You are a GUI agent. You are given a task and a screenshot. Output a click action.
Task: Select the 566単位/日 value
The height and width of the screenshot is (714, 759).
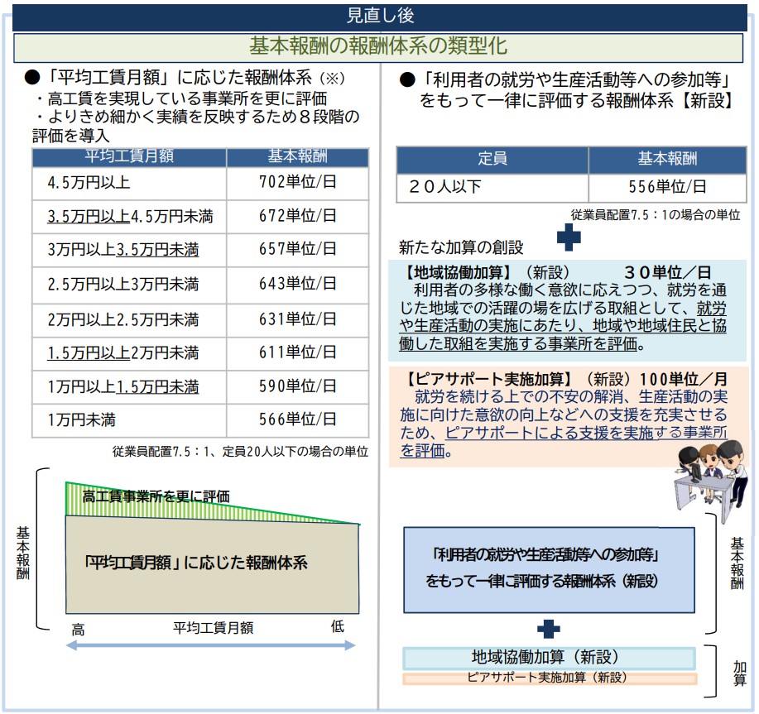(x=298, y=420)
